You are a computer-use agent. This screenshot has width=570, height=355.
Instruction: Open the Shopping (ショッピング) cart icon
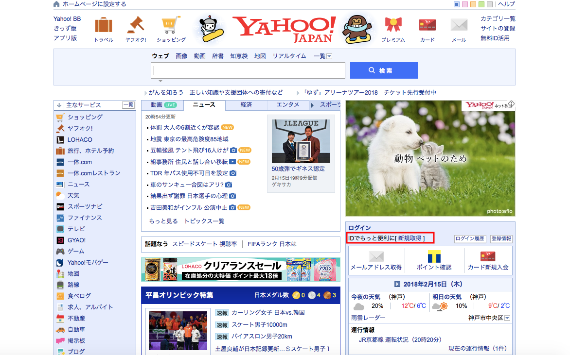(x=171, y=25)
